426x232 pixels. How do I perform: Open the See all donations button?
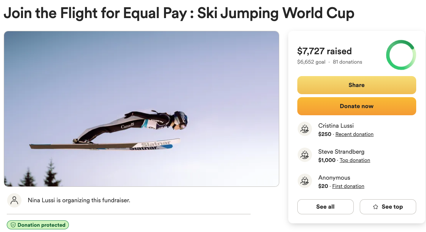pyautogui.click(x=325, y=207)
